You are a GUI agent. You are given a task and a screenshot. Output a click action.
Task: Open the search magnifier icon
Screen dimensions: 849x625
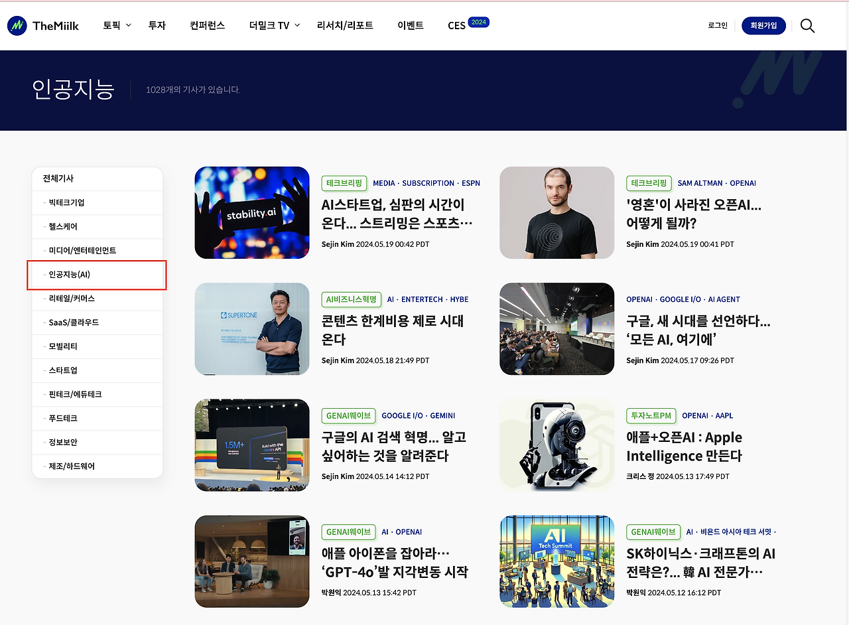[x=807, y=26]
